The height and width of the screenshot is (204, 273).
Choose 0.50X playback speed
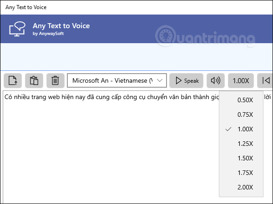[241, 100]
